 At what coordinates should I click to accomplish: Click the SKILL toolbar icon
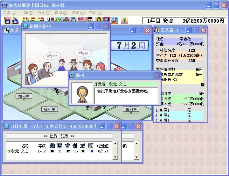pos(58,20)
